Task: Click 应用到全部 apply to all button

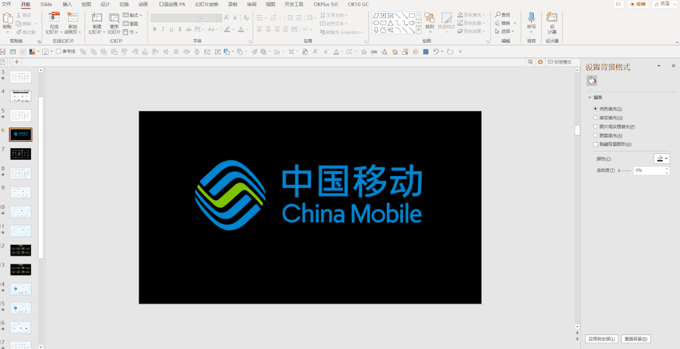Action: pyautogui.click(x=601, y=339)
